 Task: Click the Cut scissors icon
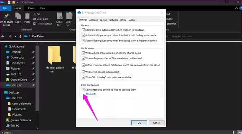click(34, 14)
